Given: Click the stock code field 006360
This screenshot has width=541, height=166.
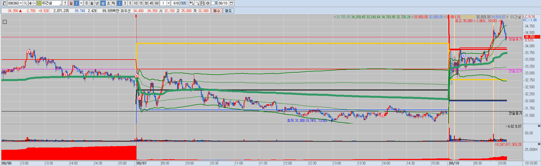Looking at the screenshot, I should [x=13, y=3].
